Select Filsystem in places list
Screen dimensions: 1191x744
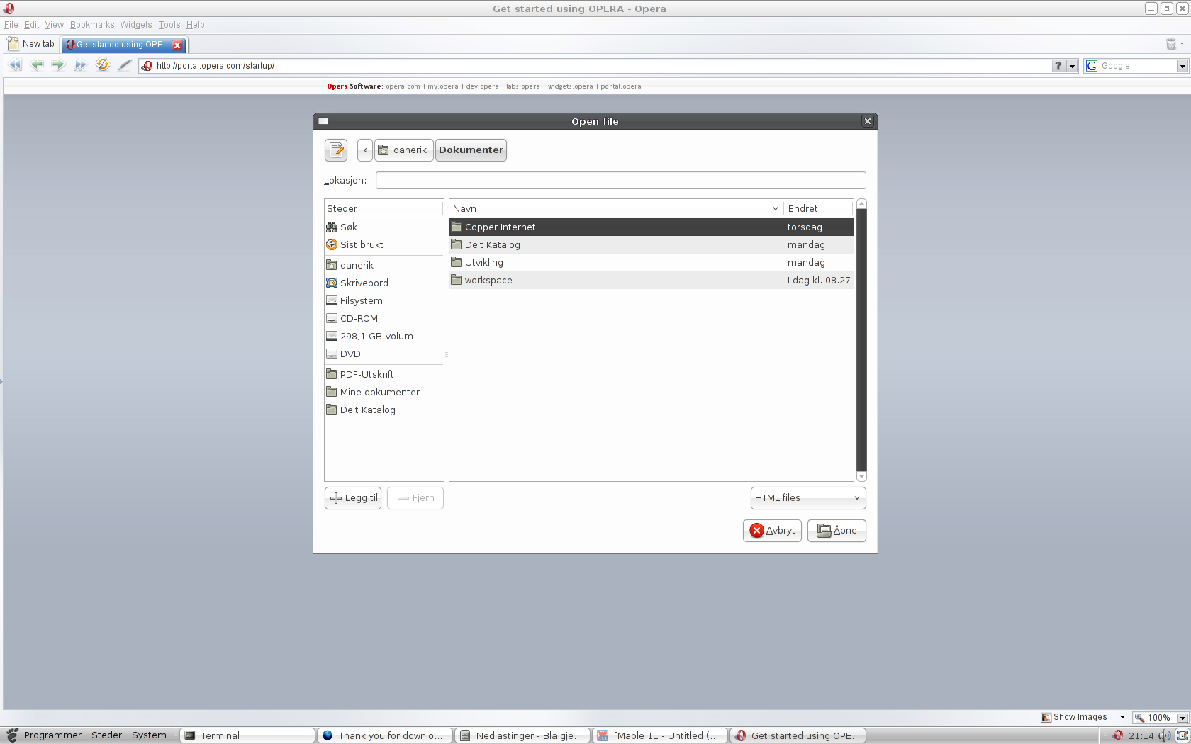[x=384, y=300]
